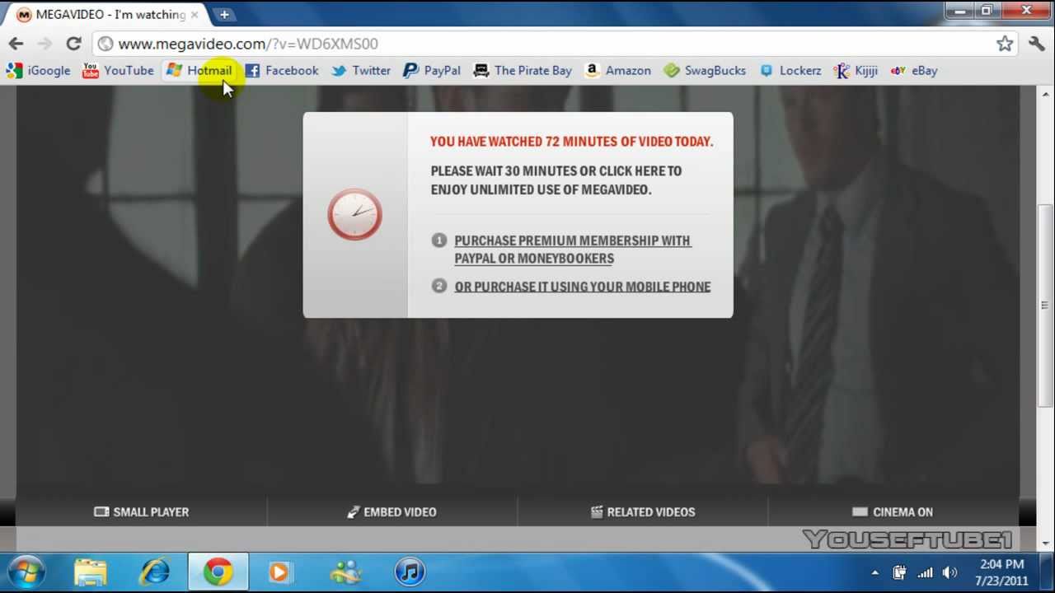Open the Chrome wrench menu
Viewport: 1055px width, 593px height.
(1037, 44)
